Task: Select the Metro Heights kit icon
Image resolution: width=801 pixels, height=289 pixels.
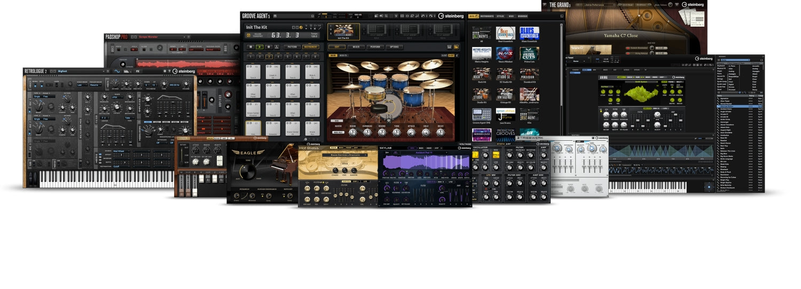Action: click(482, 53)
